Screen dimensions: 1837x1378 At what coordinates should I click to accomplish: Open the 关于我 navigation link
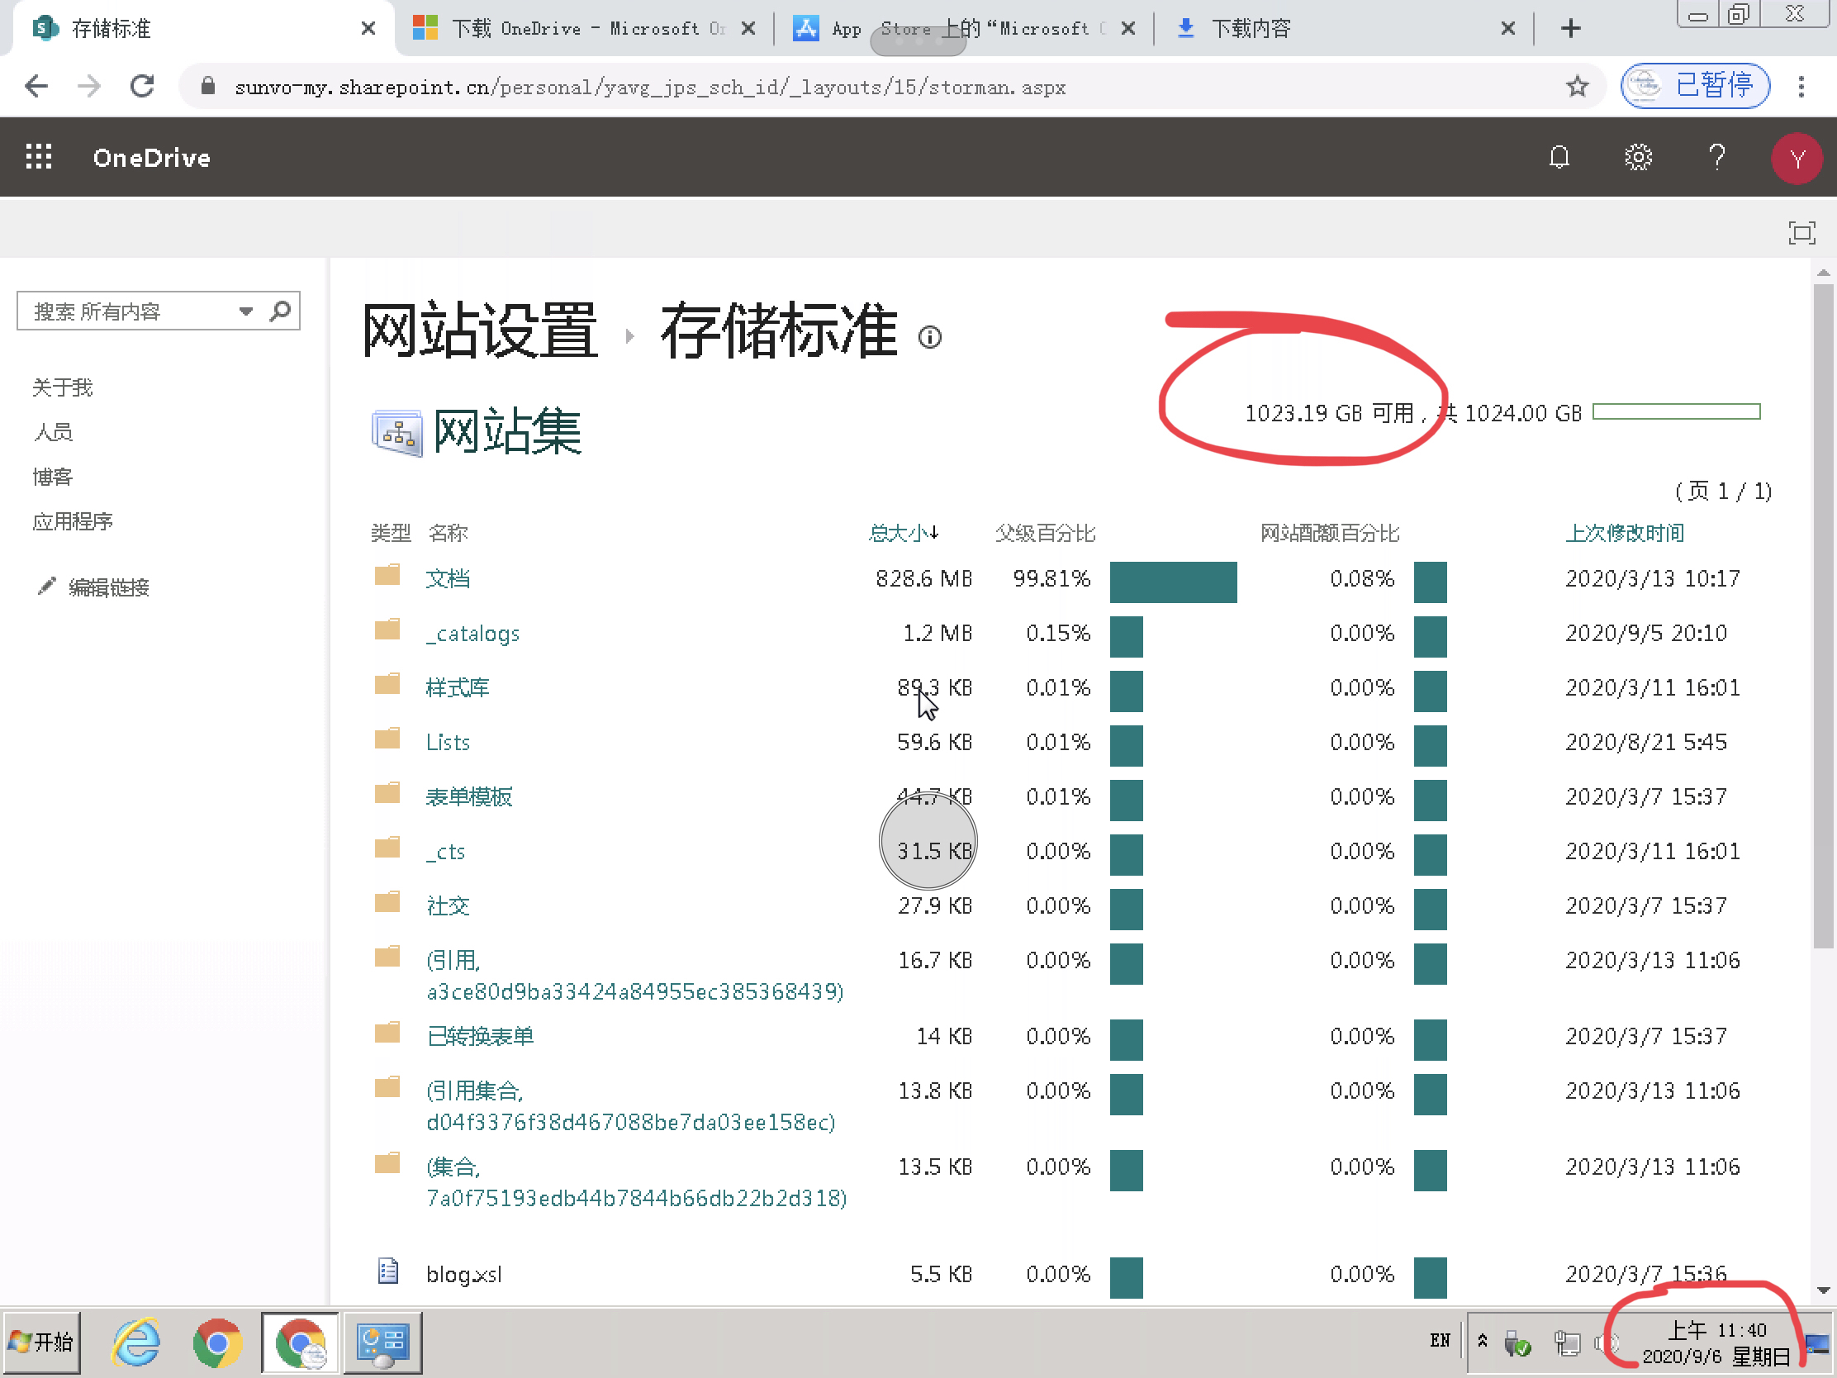tap(62, 387)
